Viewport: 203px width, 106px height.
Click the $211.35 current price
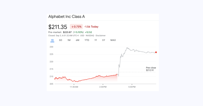pyautogui.click(x=58, y=27)
